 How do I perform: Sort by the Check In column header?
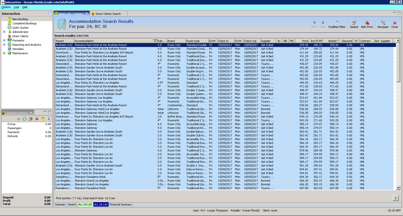click(226, 41)
